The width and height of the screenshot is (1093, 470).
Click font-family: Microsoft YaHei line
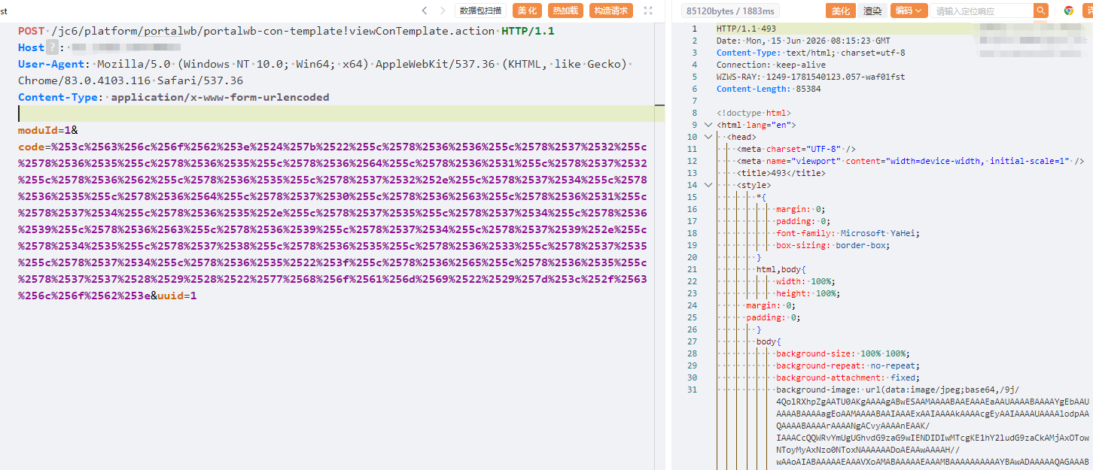[848, 233]
